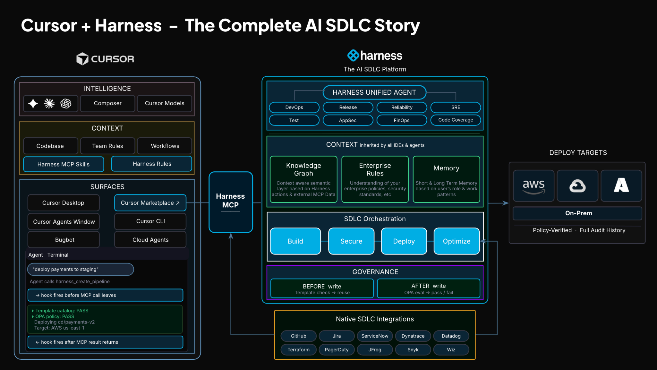Click the Cursor cube logo
This screenshot has height=370, width=657.
82,59
